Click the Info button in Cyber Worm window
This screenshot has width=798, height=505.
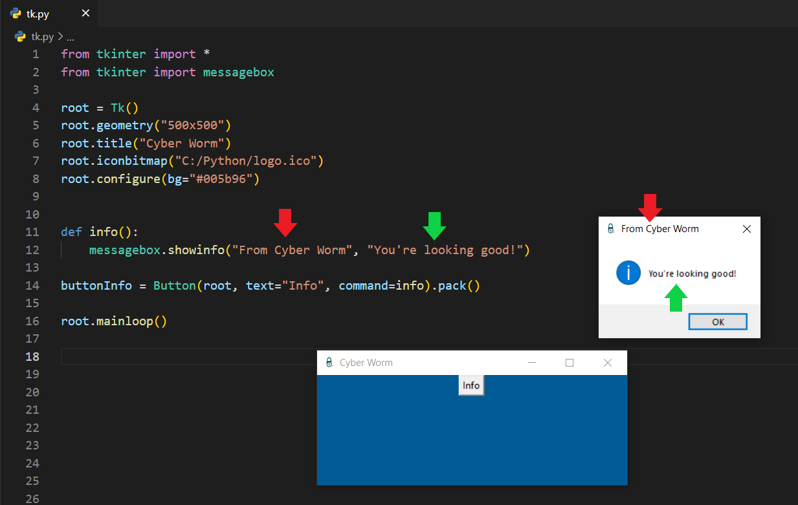point(471,385)
